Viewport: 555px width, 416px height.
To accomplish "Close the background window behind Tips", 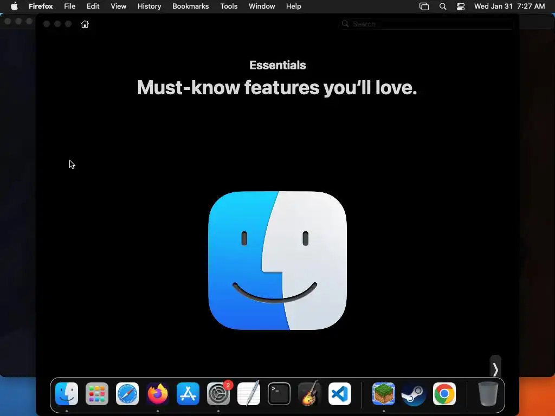I will (x=8, y=21).
